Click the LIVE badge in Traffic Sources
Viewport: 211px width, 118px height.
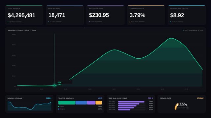pyautogui.click(x=100, y=98)
